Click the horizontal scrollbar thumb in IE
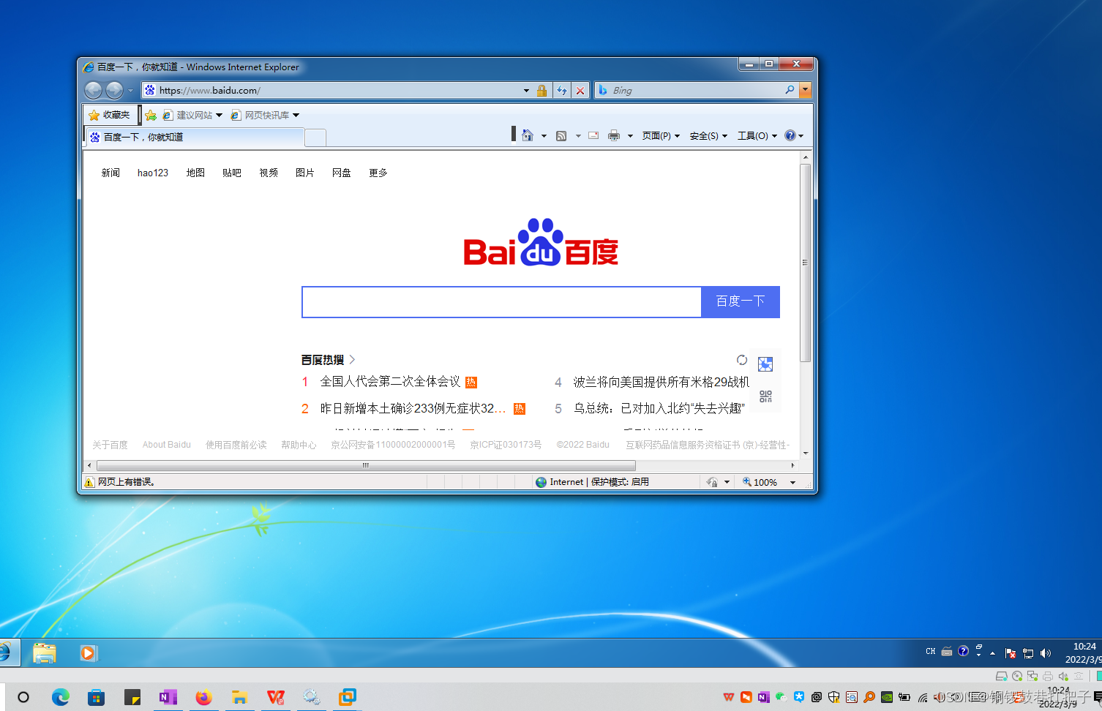This screenshot has height=711, width=1102. tap(366, 465)
